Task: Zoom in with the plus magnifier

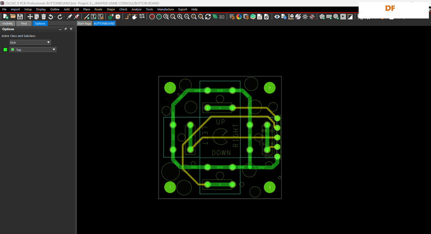Action: click(180, 17)
